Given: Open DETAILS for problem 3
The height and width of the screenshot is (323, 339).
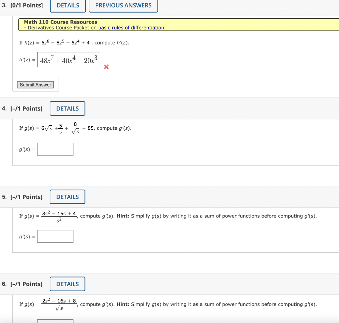Looking at the screenshot, I should click(68, 5).
